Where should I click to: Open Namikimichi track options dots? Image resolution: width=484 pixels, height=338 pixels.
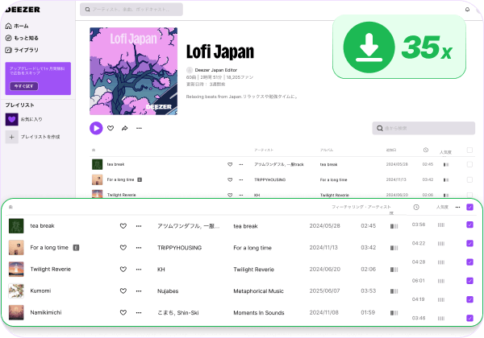pyautogui.click(x=139, y=312)
